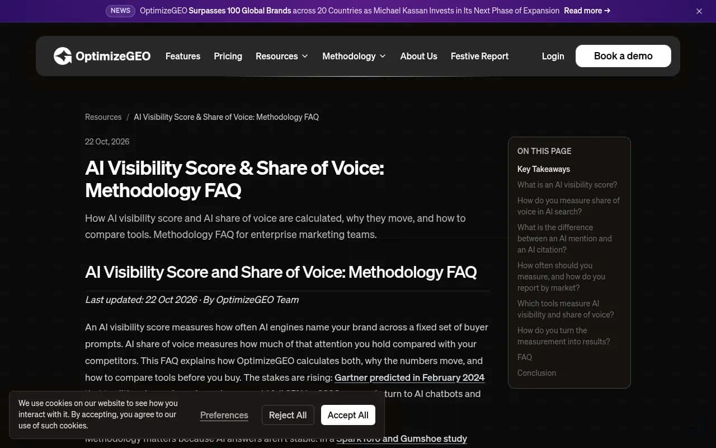The image size is (716, 448).
Task: Click the 22 Oct, 2026 date text
Action: click(x=107, y=142)
